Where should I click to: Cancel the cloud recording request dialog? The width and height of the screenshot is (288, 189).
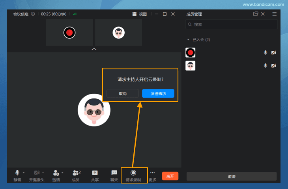123,93
